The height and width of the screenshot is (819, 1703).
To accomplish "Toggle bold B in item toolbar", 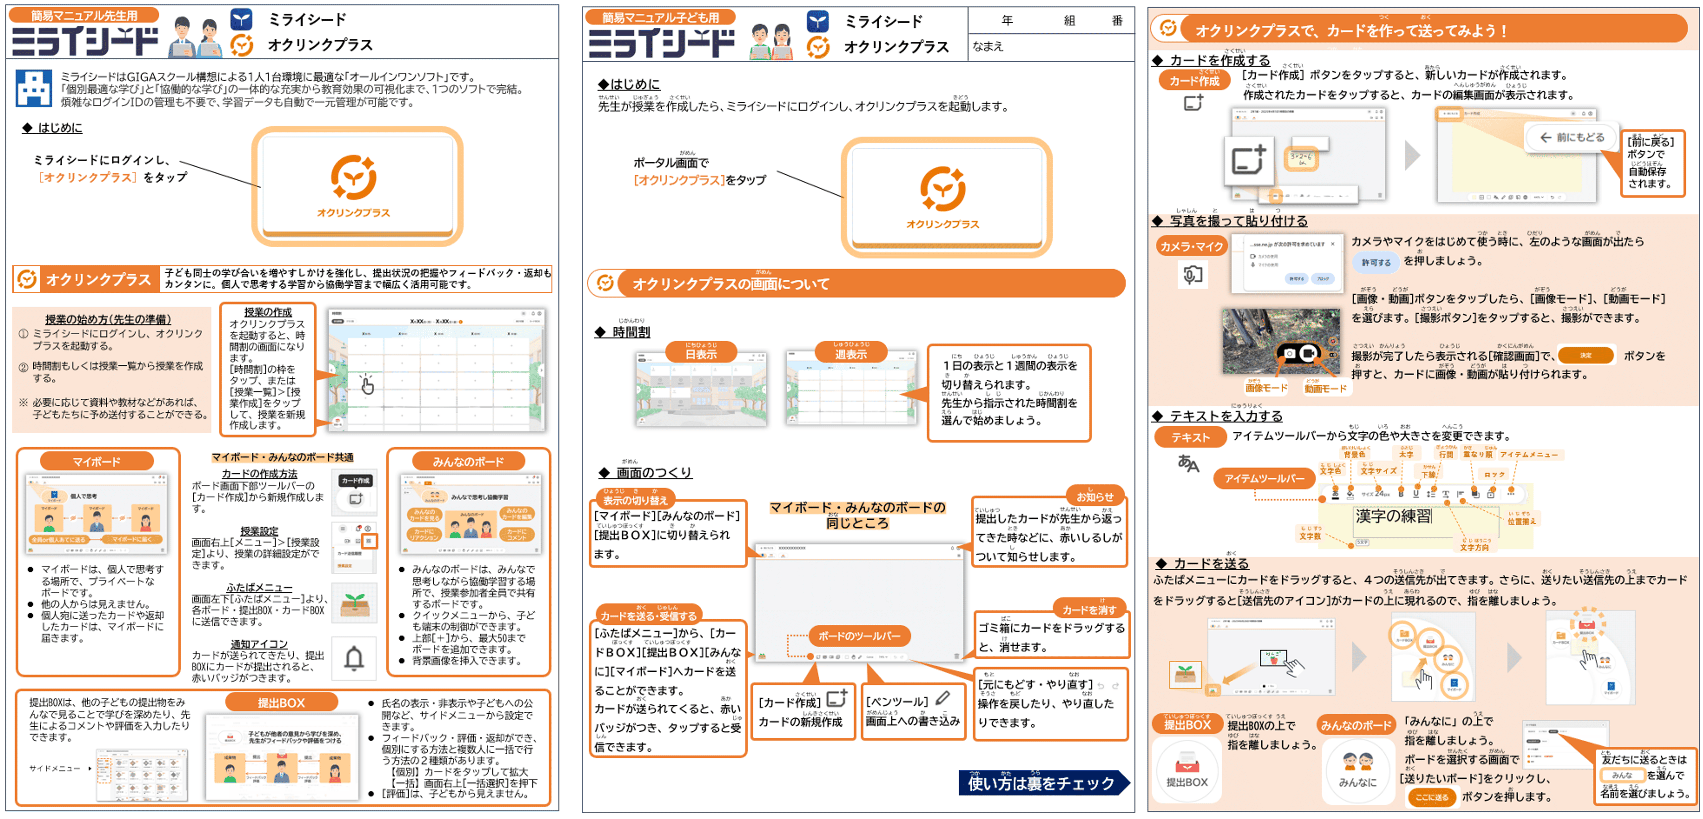I will 1401,494.
